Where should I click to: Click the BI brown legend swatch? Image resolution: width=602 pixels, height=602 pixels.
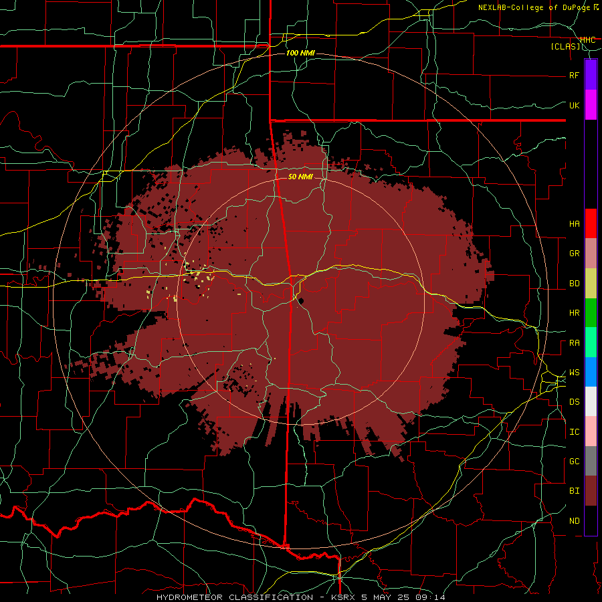tap(591, 491)
